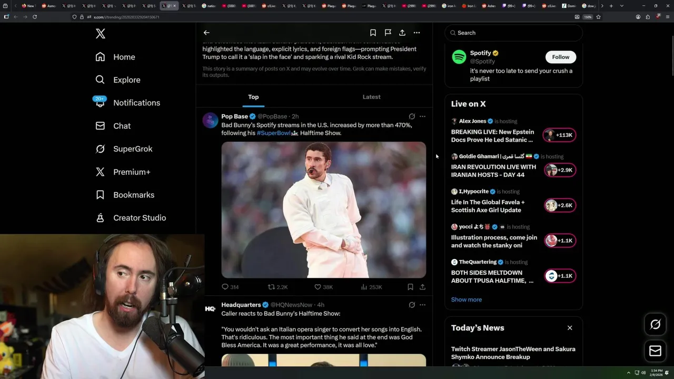This screenshot has height=379, width=674.
Task: Go back with the arrow button
Action: pos(206,33)
